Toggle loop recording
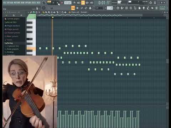The image size is (171, 128). (x=92, y=3)
